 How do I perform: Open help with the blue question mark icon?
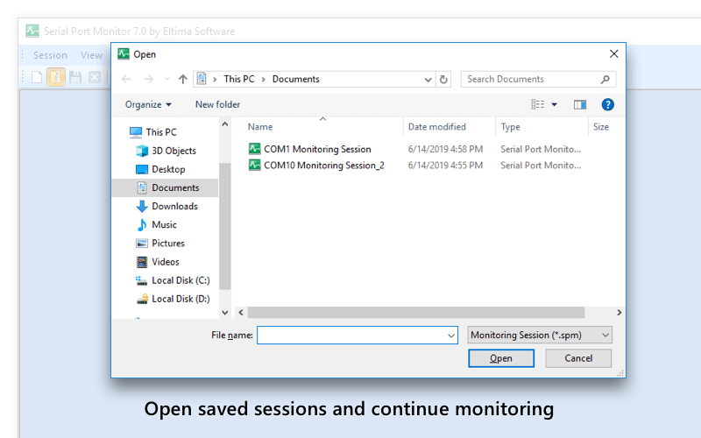(x=607, y=104)
